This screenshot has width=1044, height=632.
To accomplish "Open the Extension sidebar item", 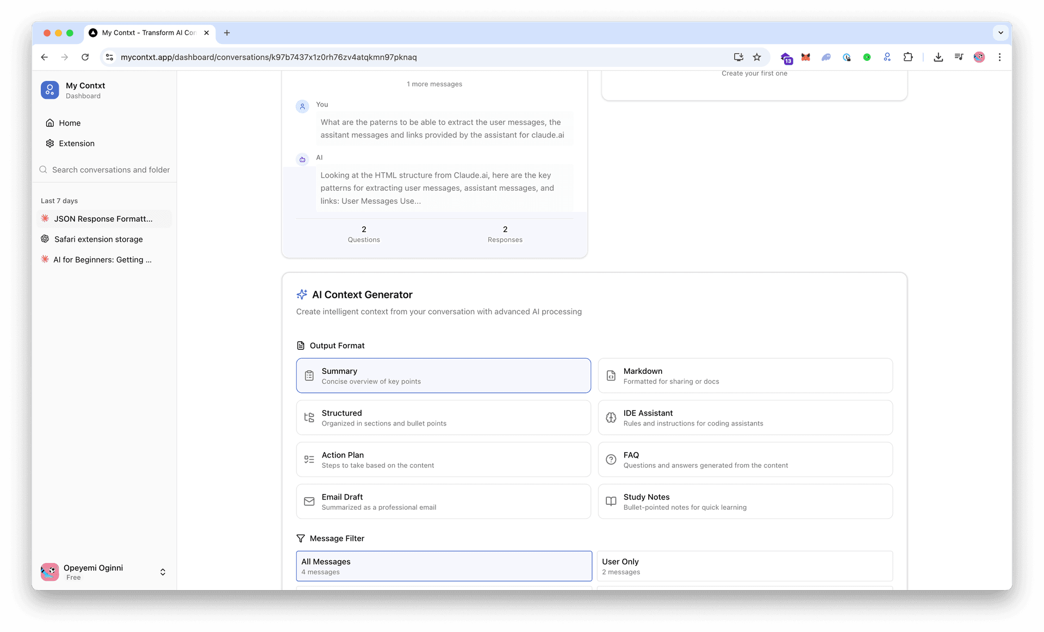I will click(76, 143).
